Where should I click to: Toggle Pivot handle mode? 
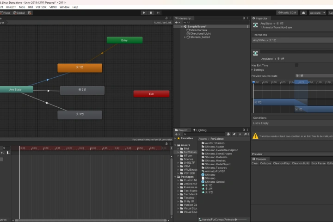(6, 13)
